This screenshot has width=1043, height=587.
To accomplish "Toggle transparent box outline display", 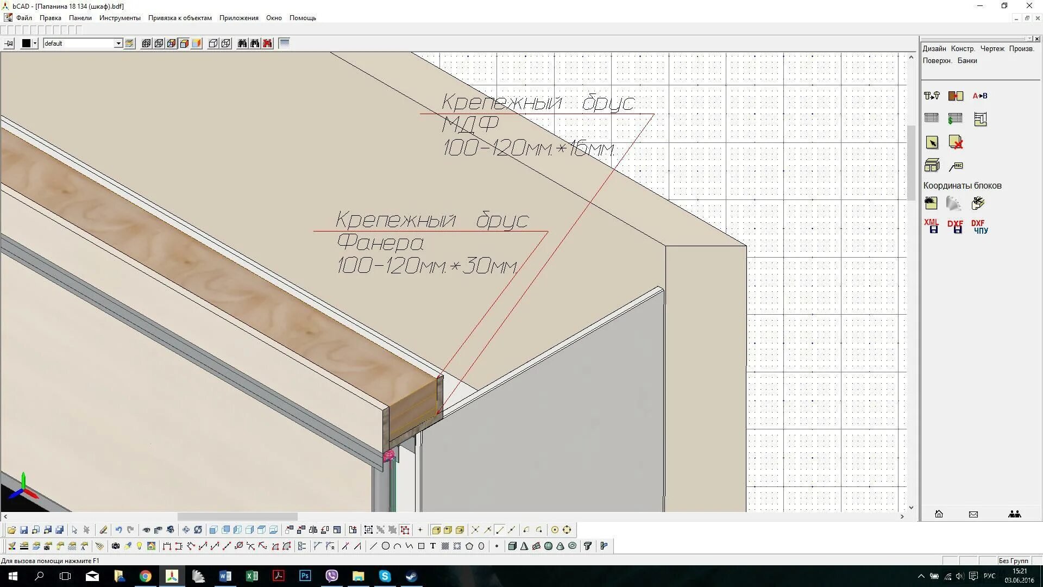I will (226, 43).
